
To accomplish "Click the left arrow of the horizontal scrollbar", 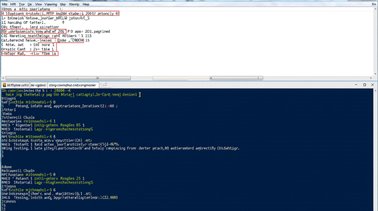I will [x=3, y=78].
